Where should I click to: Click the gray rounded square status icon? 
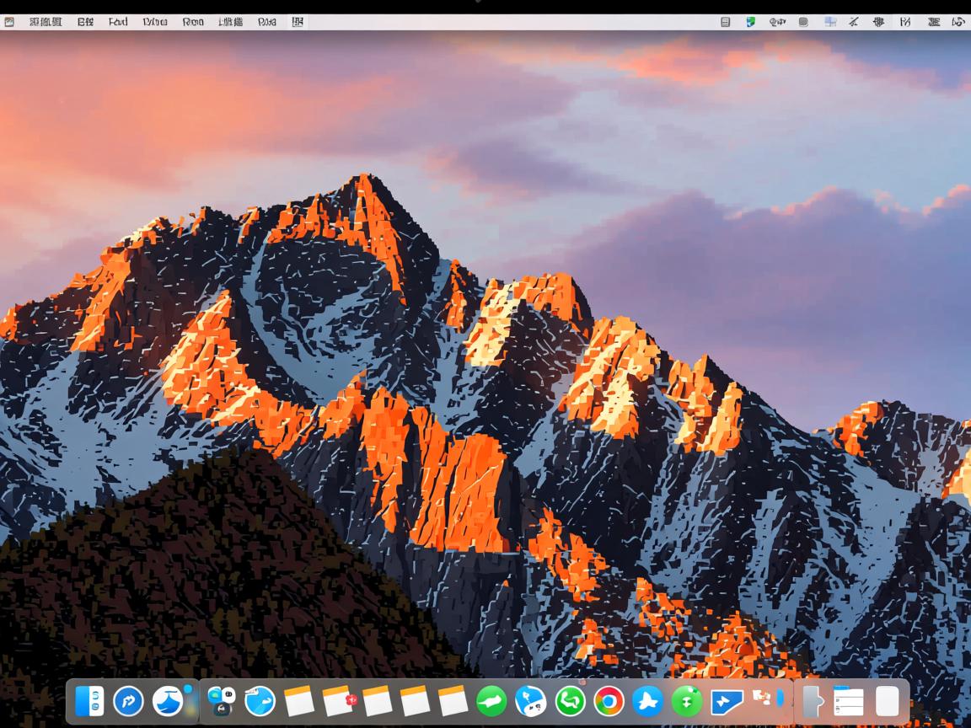click(x=803, y=22)
